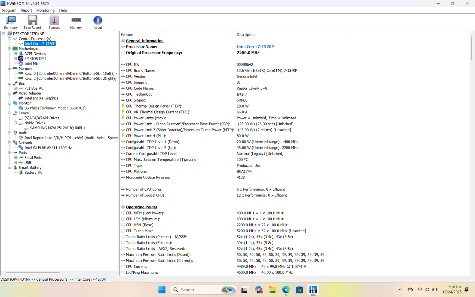Screen dimensions: 475x297
Task: Click the details panel vertical scrollbar
Action: (x=472, y=48)
